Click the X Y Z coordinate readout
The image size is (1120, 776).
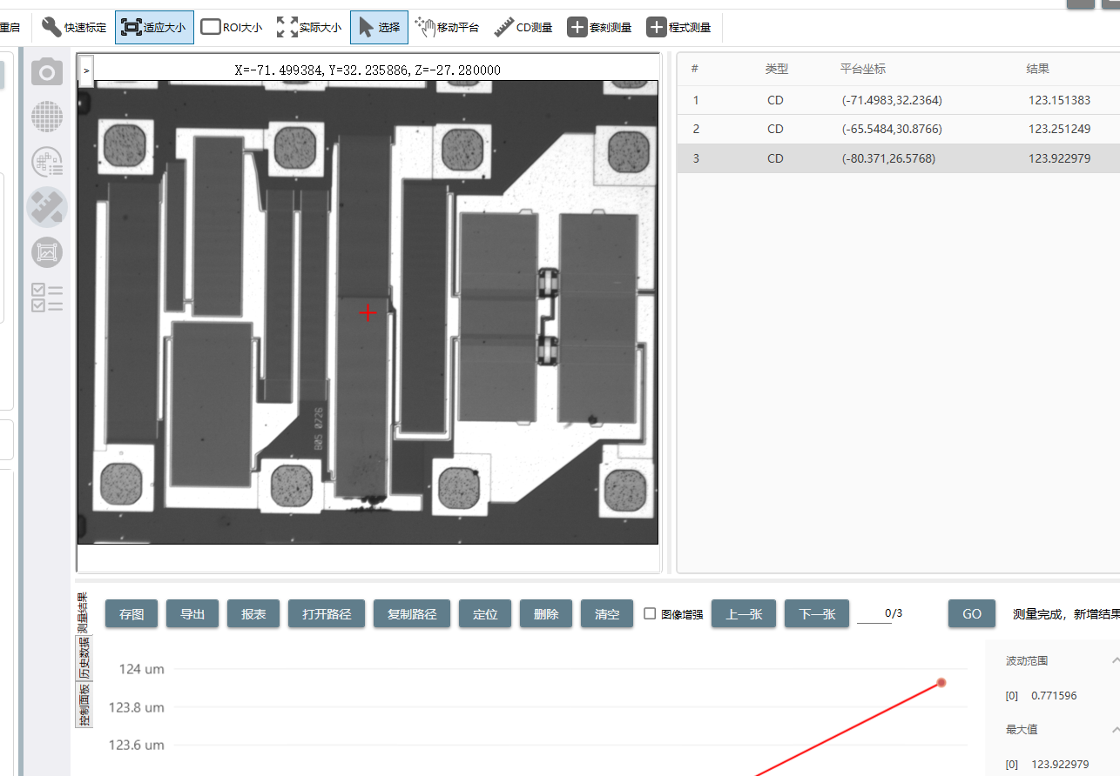[x=368, y=70]
